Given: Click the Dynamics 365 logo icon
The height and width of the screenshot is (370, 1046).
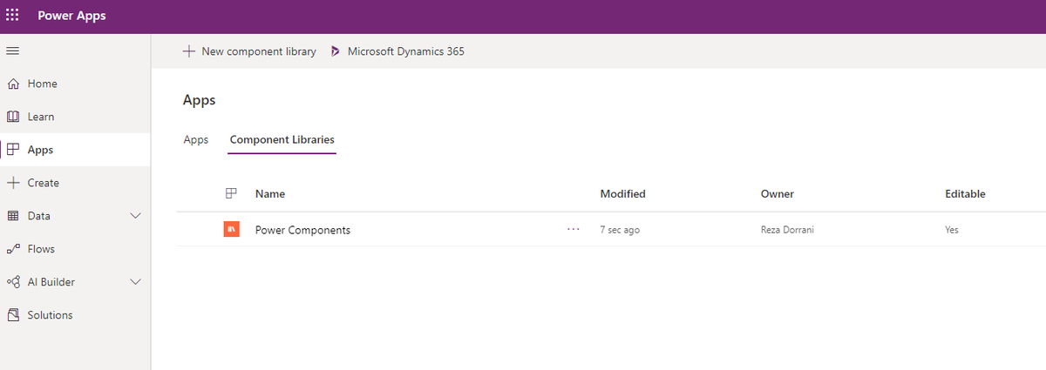Looking at the screenshot, I should [x=336, y=51].
